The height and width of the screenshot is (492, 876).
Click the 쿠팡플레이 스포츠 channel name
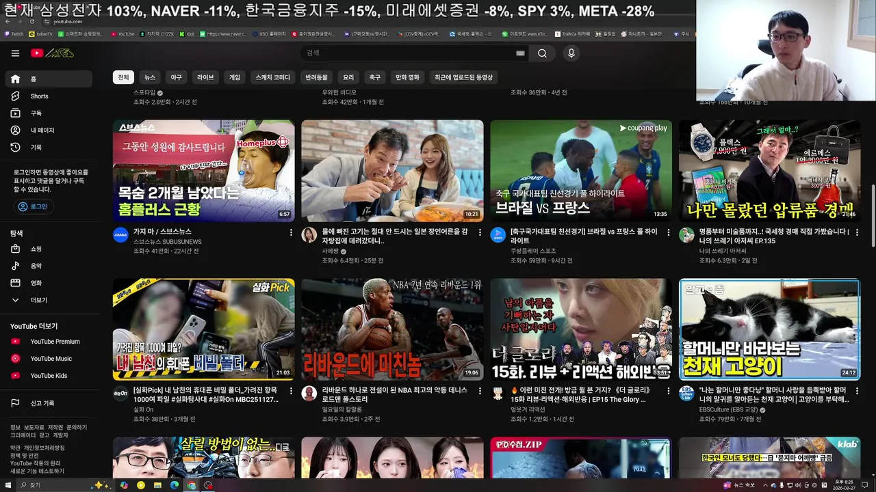click(533, 251)
